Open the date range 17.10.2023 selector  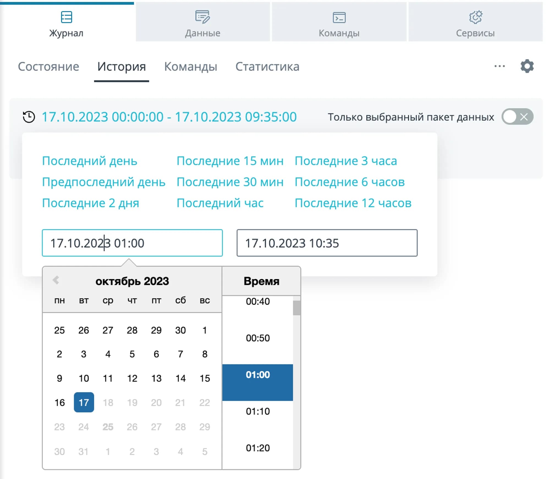(169, 117)
